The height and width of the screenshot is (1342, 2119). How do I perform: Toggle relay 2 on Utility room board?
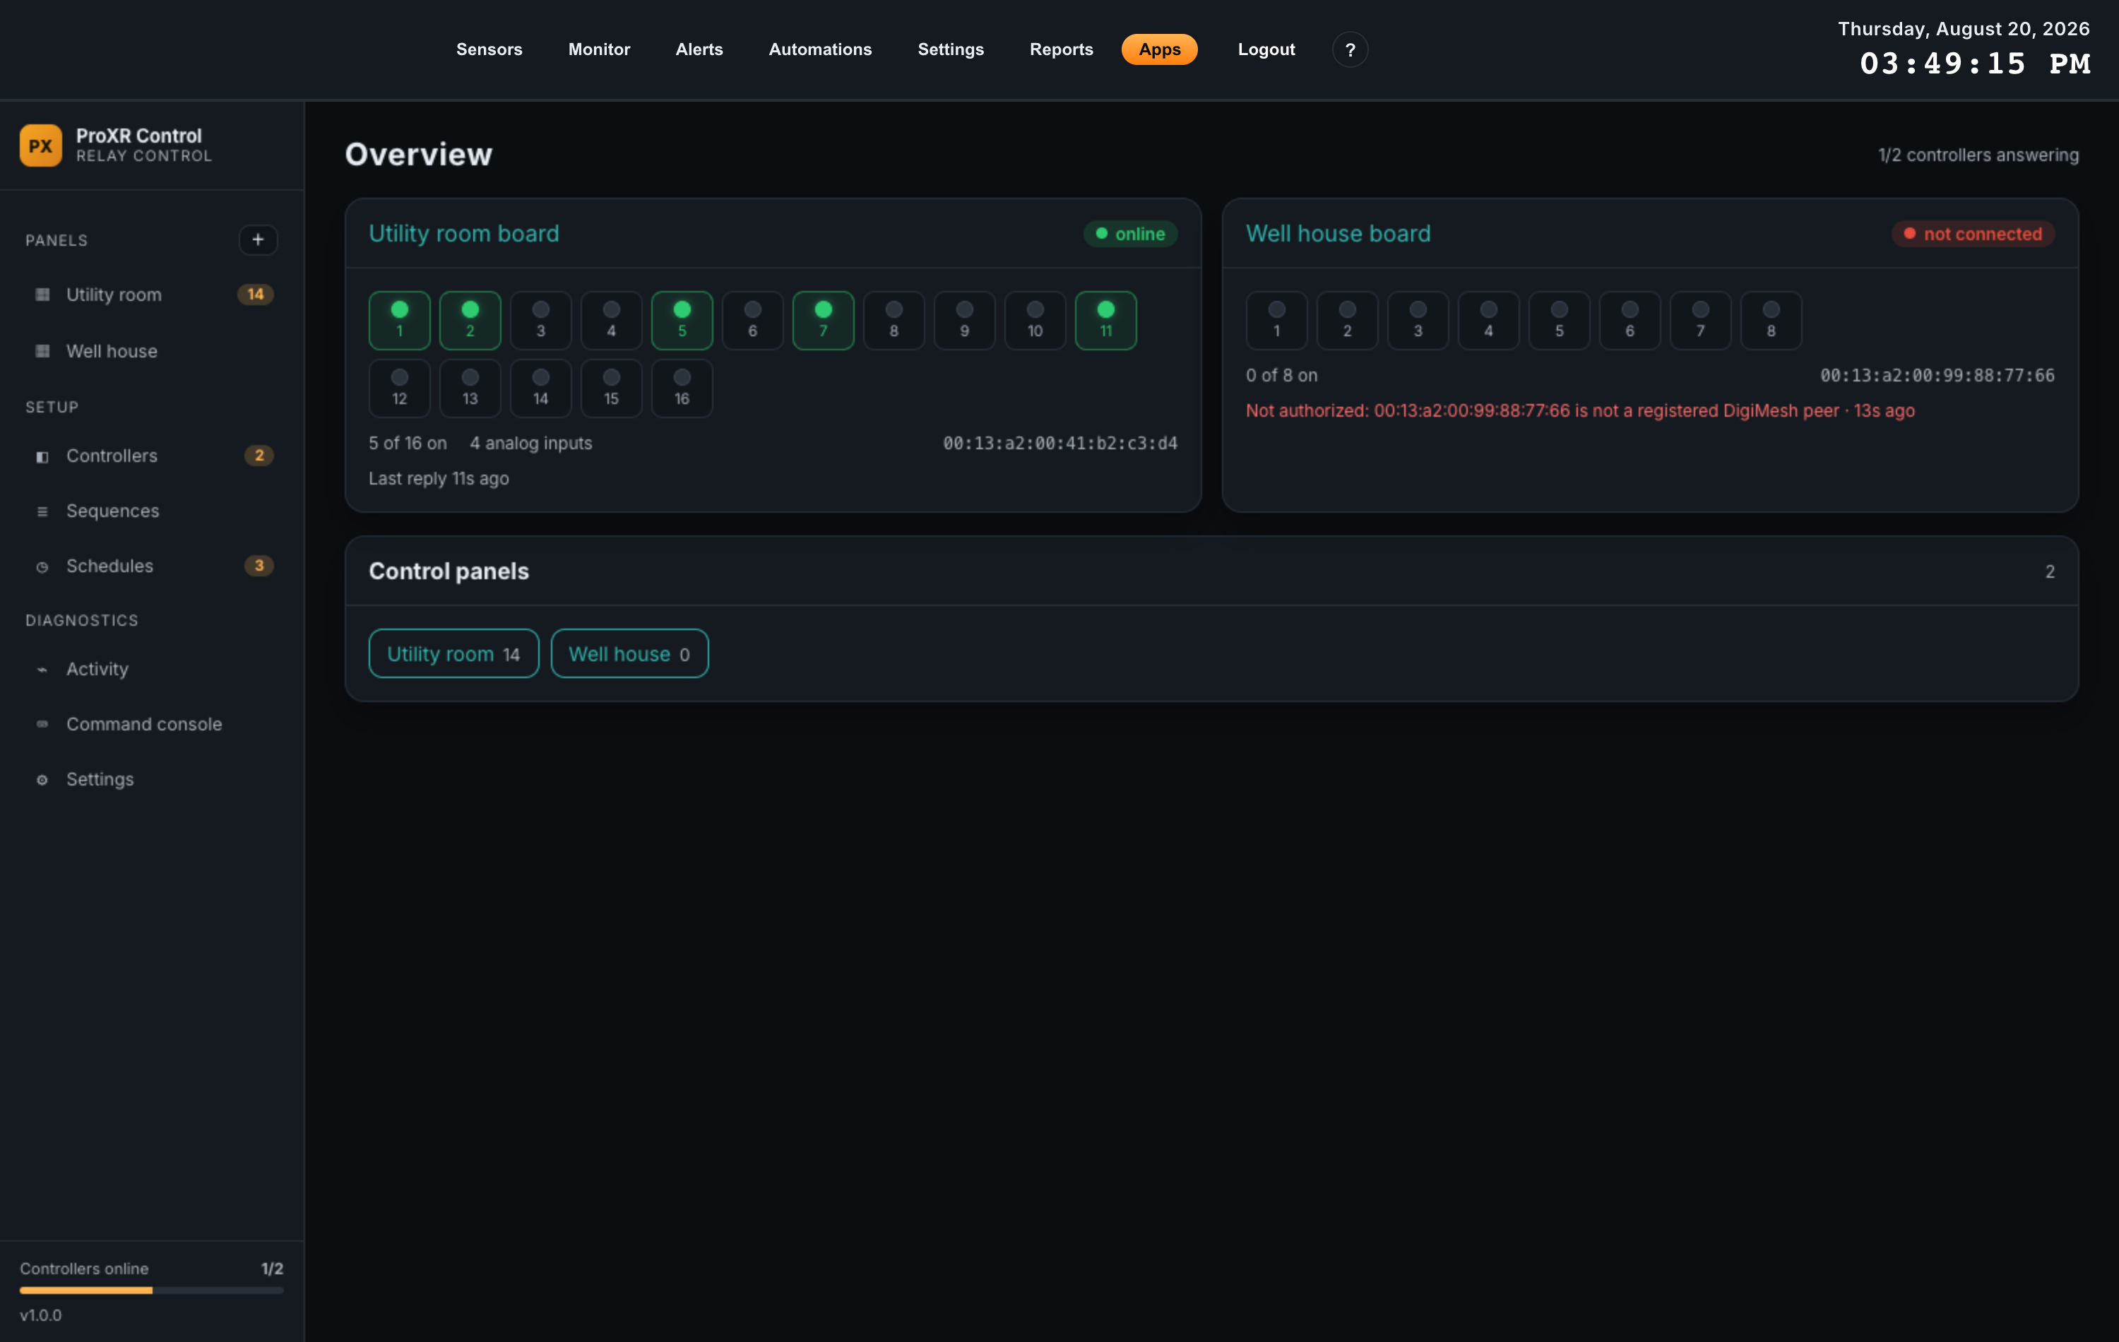(470, 321)
